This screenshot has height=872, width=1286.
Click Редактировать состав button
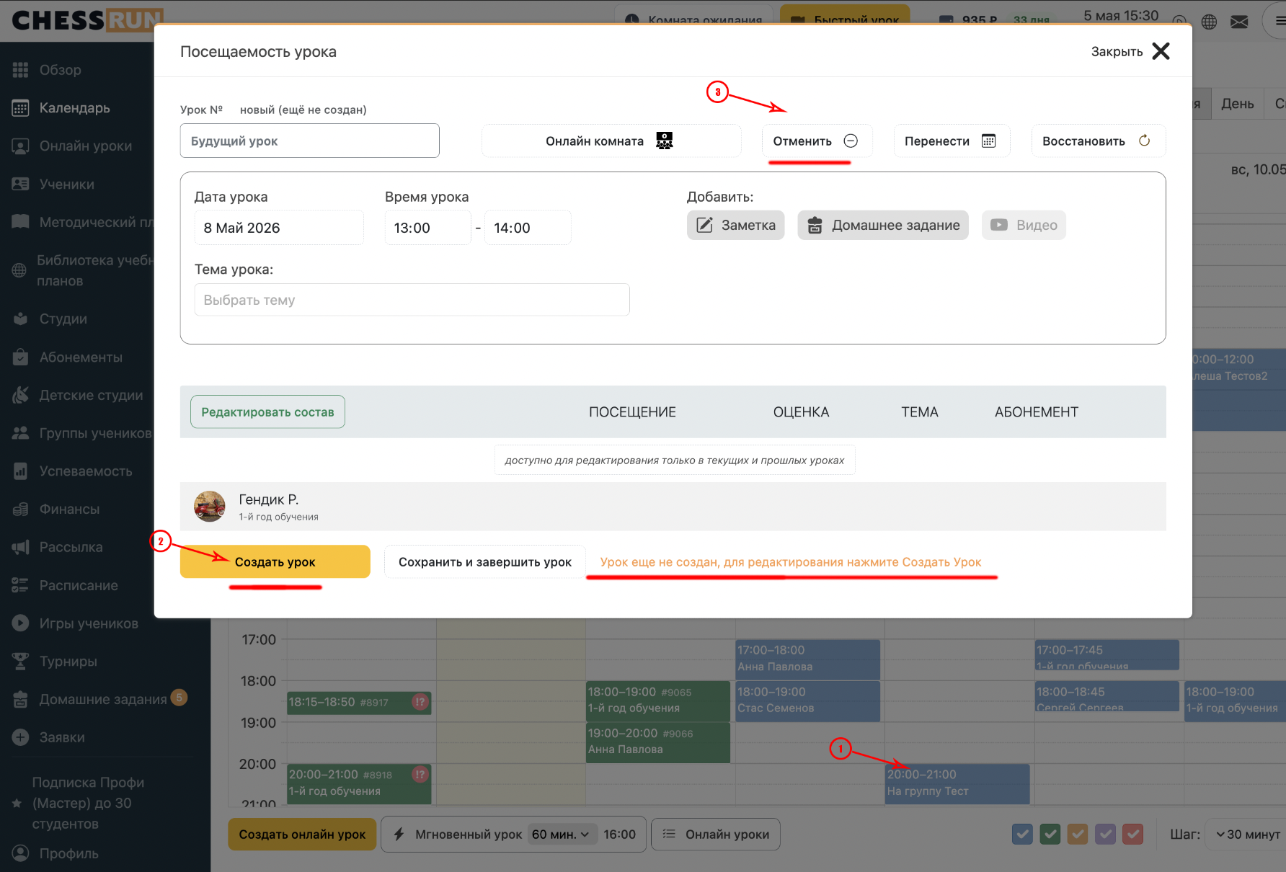click(x=267, y=412)
